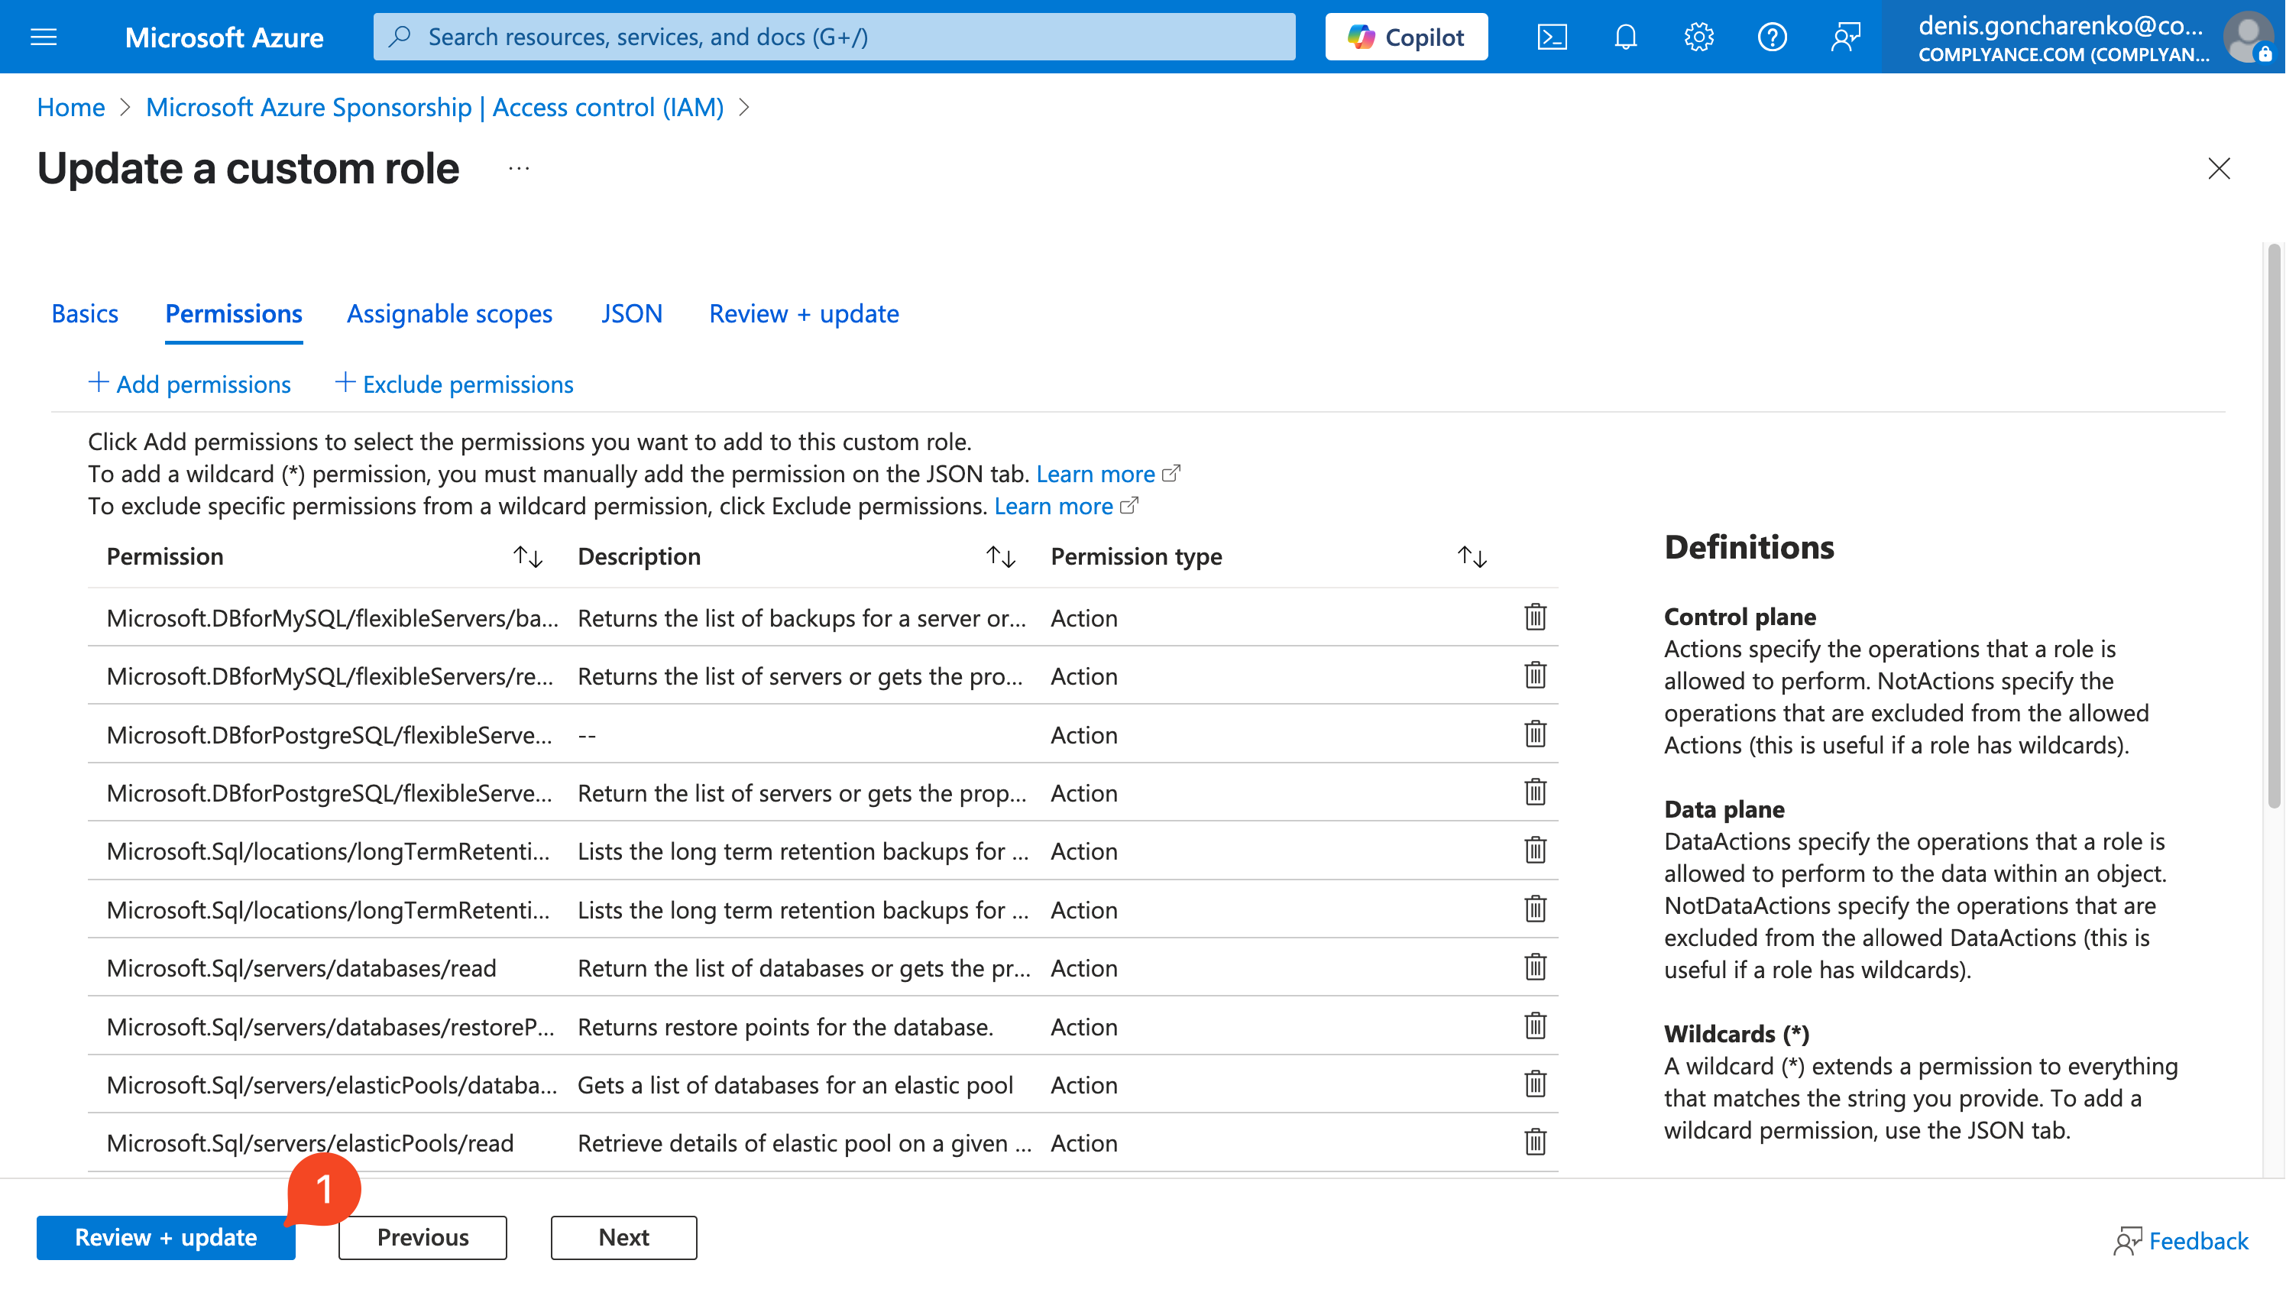Viewport: 2286px width, 1296px height.
Task: Delete the DBforPostgreSQL 'Return the list of servers' permission
Action: pos(1535,792)
